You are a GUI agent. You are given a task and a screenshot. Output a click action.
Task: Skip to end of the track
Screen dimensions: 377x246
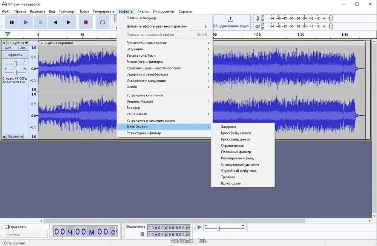(x=69, y=22)
